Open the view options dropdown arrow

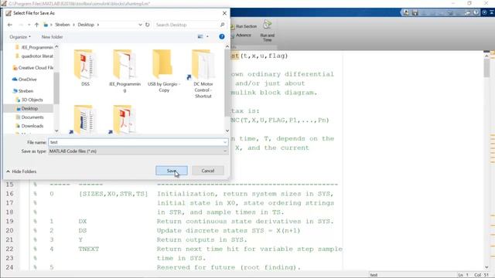(207, 36)
